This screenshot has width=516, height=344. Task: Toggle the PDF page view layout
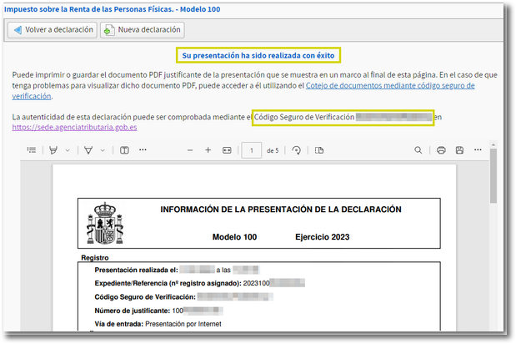pos(318,150)
